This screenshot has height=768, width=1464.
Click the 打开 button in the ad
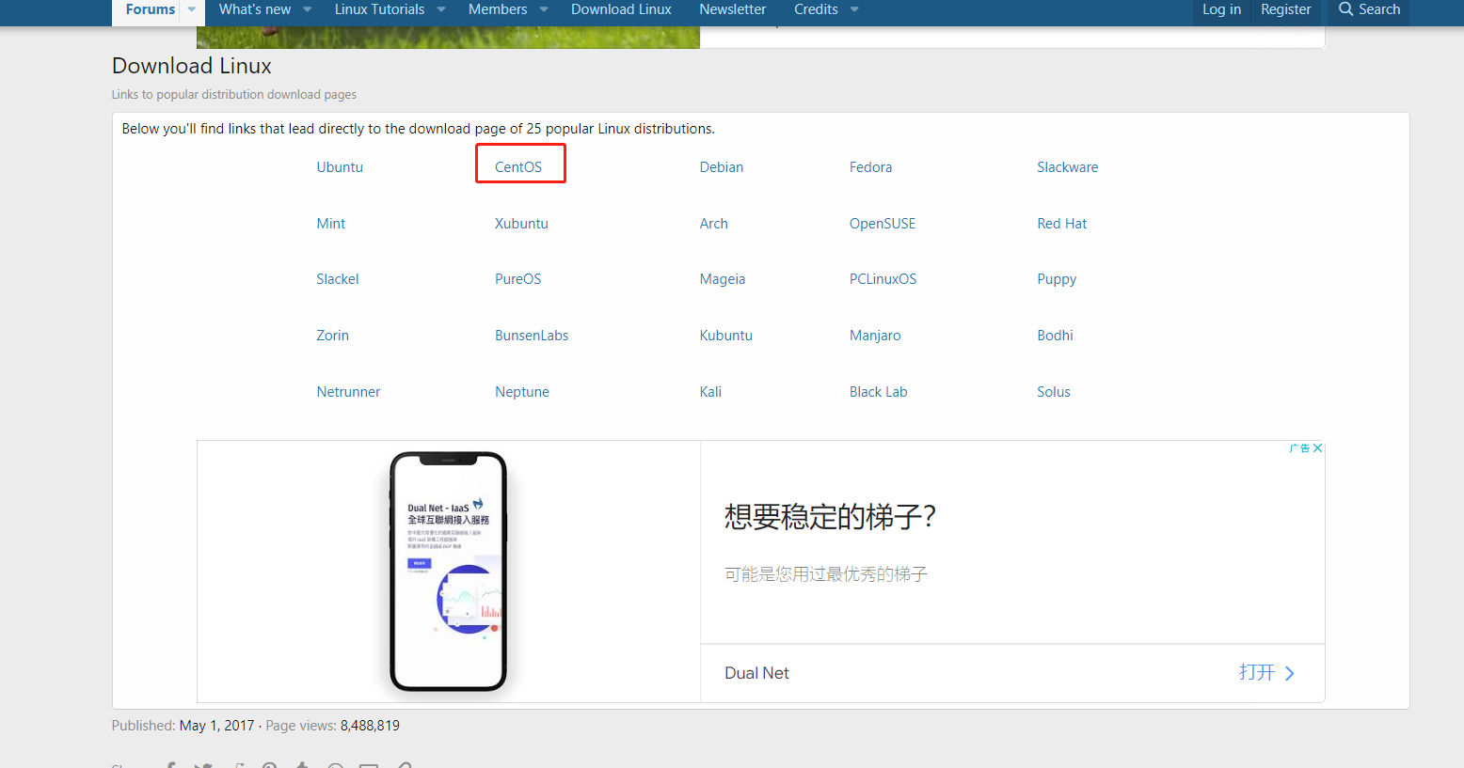(1257, 672)
